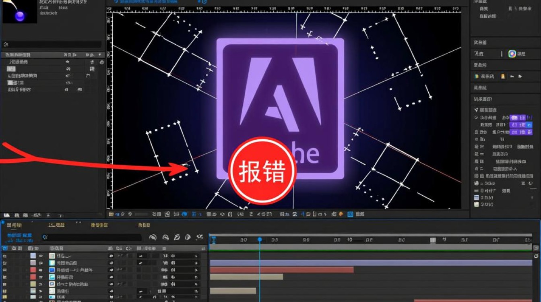The image size is (541, 302).
Task: Click rainbow circular icon in right panel
Action: pyautogui.click(x=512, y=54)
